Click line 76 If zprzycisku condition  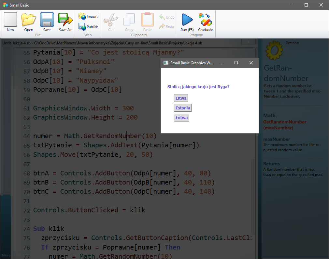tap(110, 247)
